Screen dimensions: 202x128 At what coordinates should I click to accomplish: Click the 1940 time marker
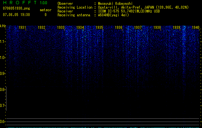coord(196,27)
